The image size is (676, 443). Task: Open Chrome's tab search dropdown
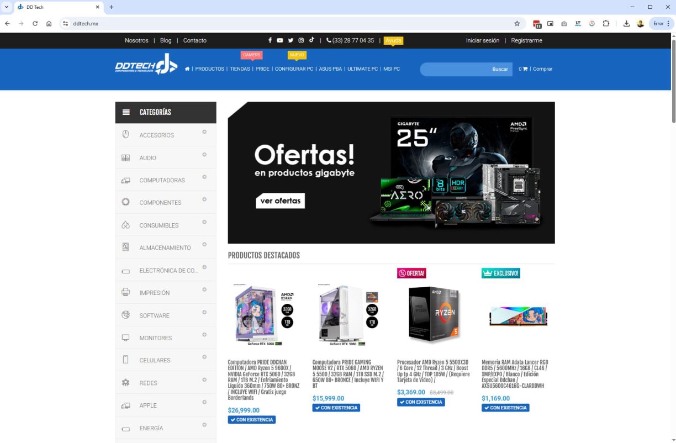(x=7, y=7)
